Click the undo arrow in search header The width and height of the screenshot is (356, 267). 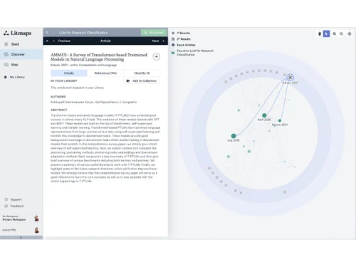(47, 33)
